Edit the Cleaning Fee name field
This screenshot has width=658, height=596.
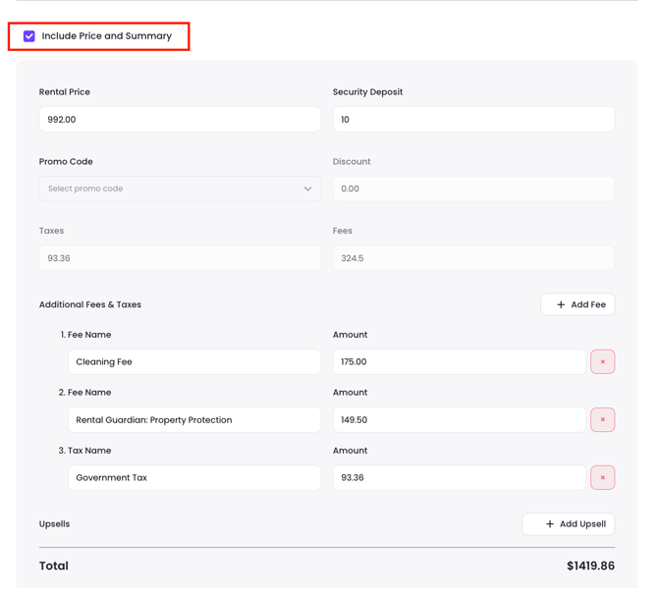pyautogui.click(x=193, y=362)
